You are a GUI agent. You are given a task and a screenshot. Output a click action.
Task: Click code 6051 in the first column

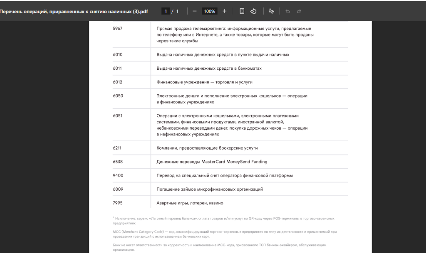point(117,116)
